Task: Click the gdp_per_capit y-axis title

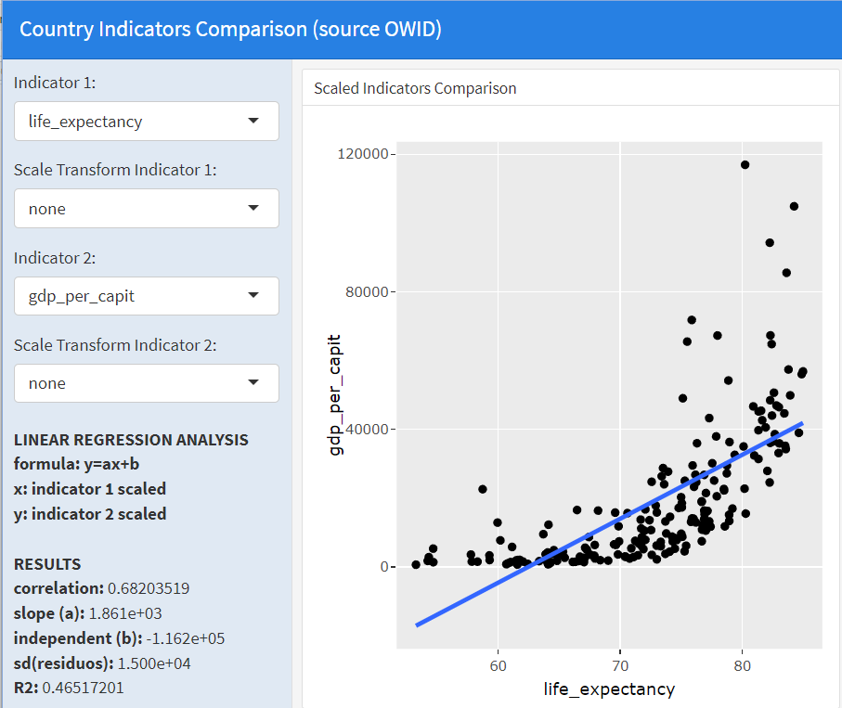Action: 336,395
